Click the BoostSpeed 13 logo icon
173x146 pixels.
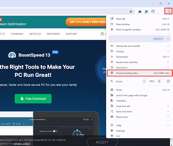click(12, 55)
